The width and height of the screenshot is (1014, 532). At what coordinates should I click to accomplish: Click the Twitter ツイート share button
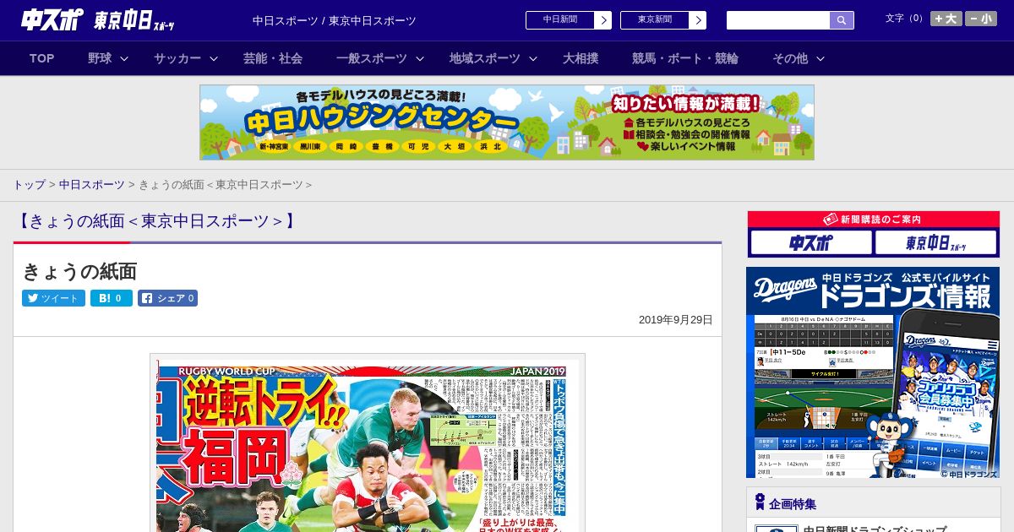(53, 298)
